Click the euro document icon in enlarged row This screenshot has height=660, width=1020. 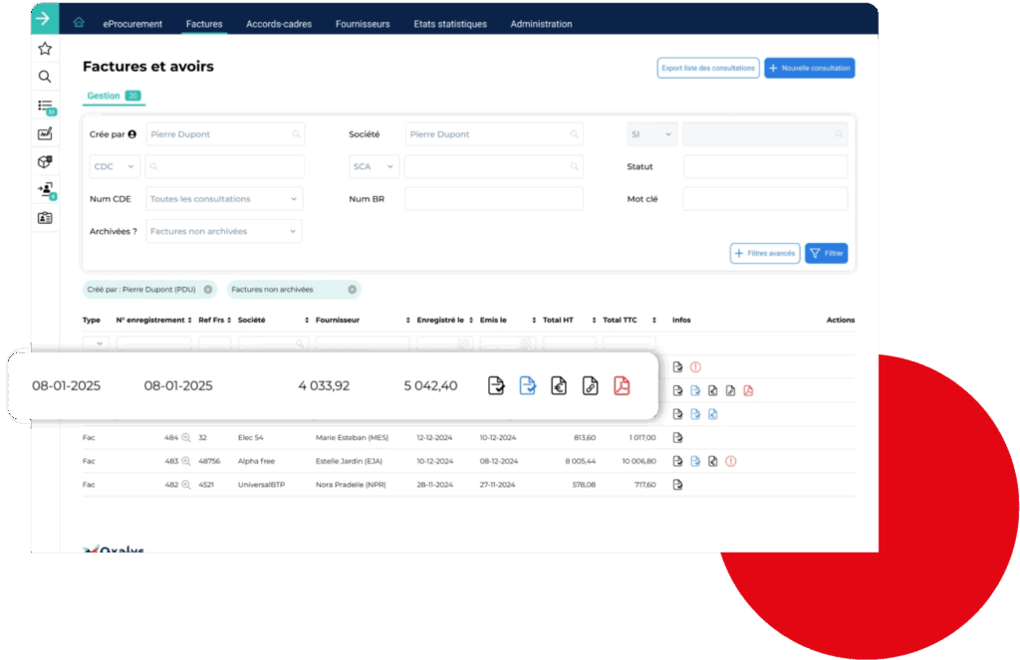559,385
